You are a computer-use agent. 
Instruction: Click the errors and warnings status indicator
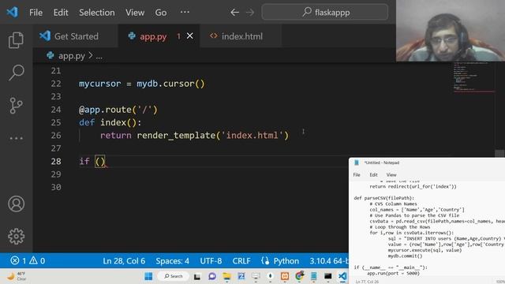click(28, 260)
